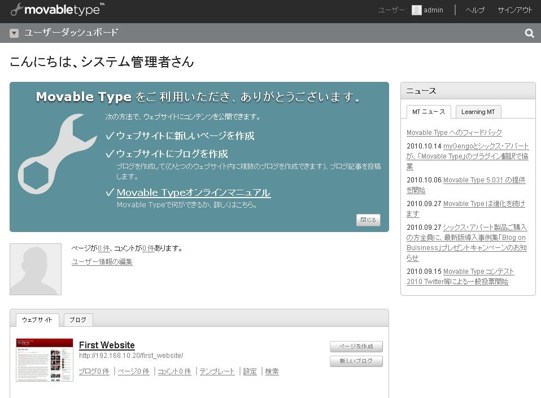Viewport: 541px width, 398px height.
Task: Open the admin user link
Action: click(x=433, y=10)
